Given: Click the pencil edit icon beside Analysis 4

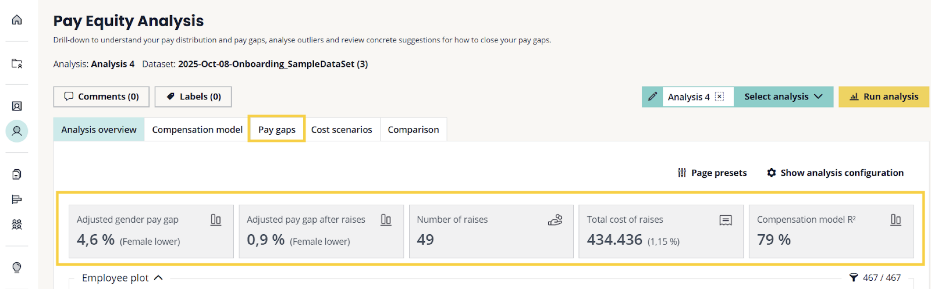Looking at the screenshot, I should tap(652, 97).
